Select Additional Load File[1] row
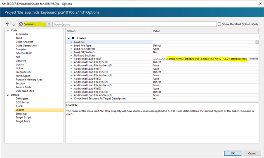Image resolution: width=264 pixels, height=158 pixels. 162,69
